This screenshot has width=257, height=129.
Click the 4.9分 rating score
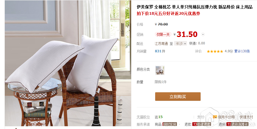[x=229, y=51]
